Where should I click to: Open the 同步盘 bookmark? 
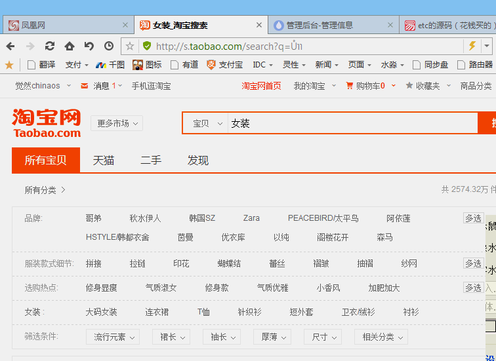(430, 65)
